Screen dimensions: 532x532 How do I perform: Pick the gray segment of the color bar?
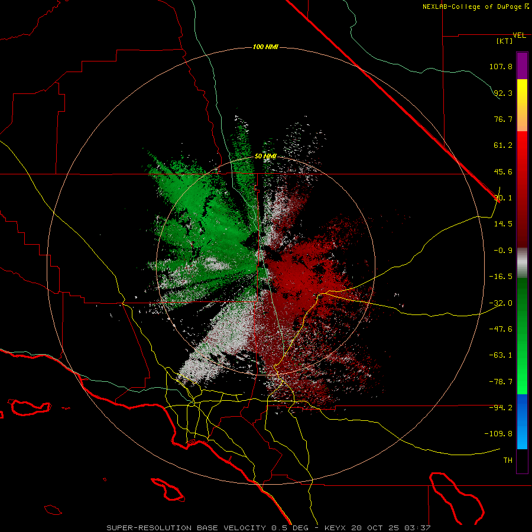point(522,263)
